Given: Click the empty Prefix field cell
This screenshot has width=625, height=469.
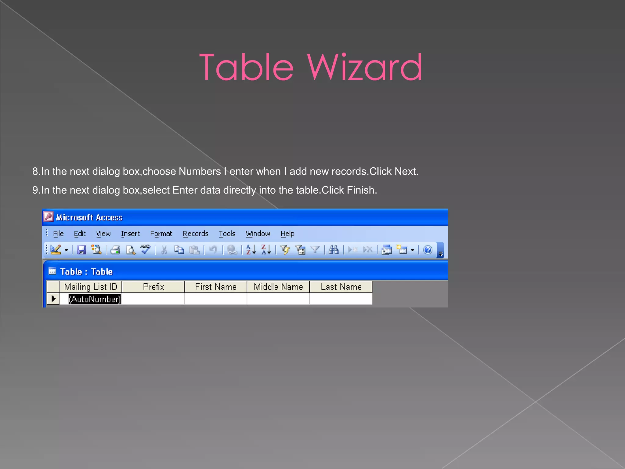Looking at the screenshot, I should [x=153, y=299].
